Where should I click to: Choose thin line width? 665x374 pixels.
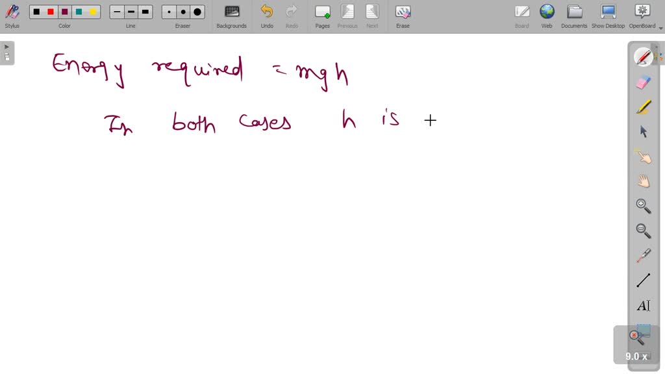[117, 12]
